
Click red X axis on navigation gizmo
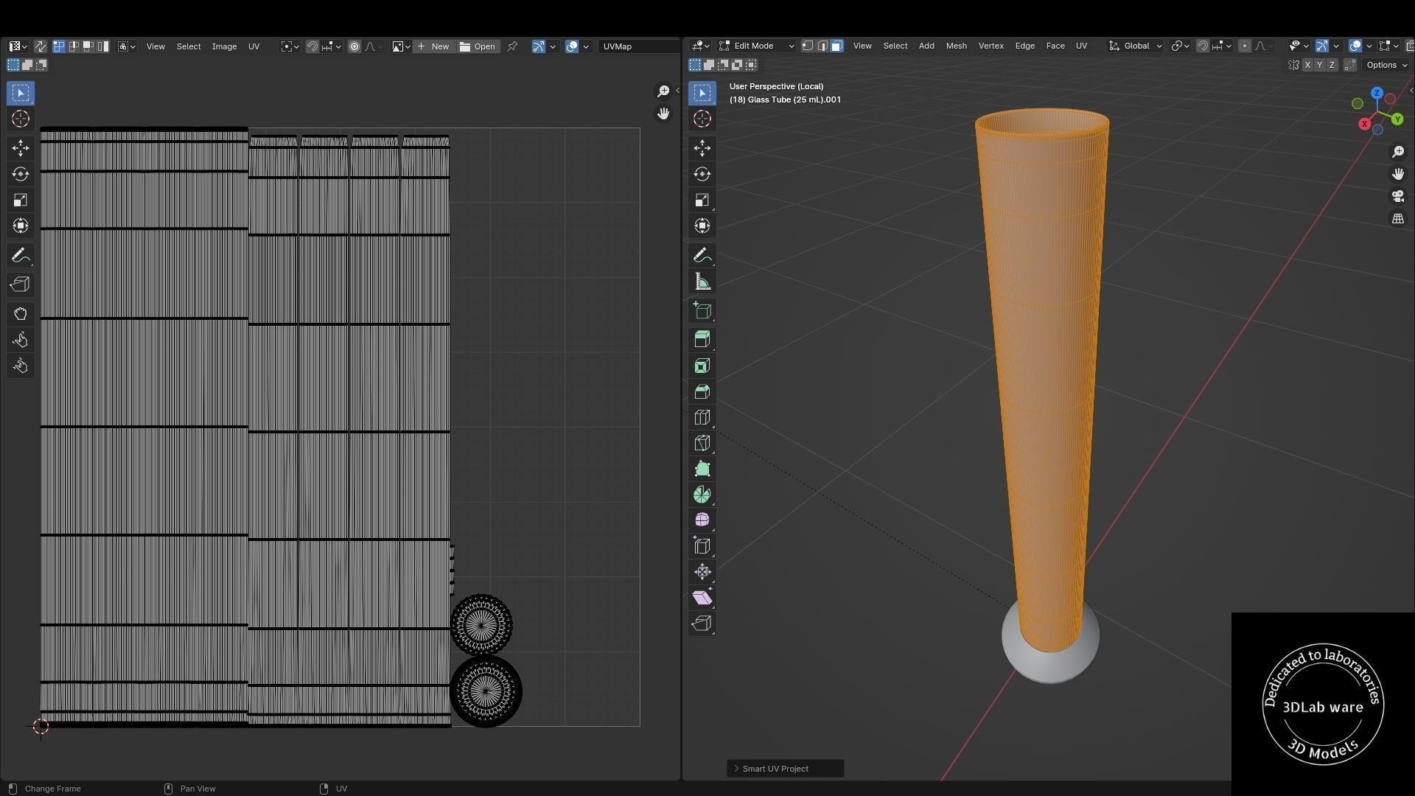(1364, 124)
